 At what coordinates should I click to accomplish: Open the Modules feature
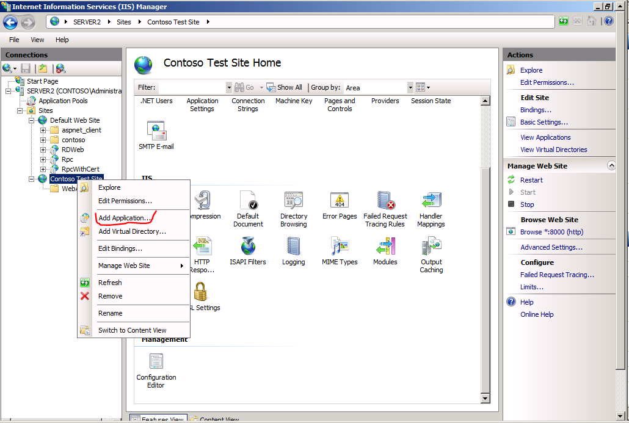coord(385,251)
